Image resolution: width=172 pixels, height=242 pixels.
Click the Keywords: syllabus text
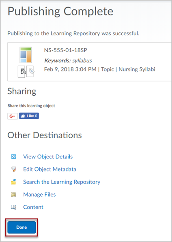(68, 60)
